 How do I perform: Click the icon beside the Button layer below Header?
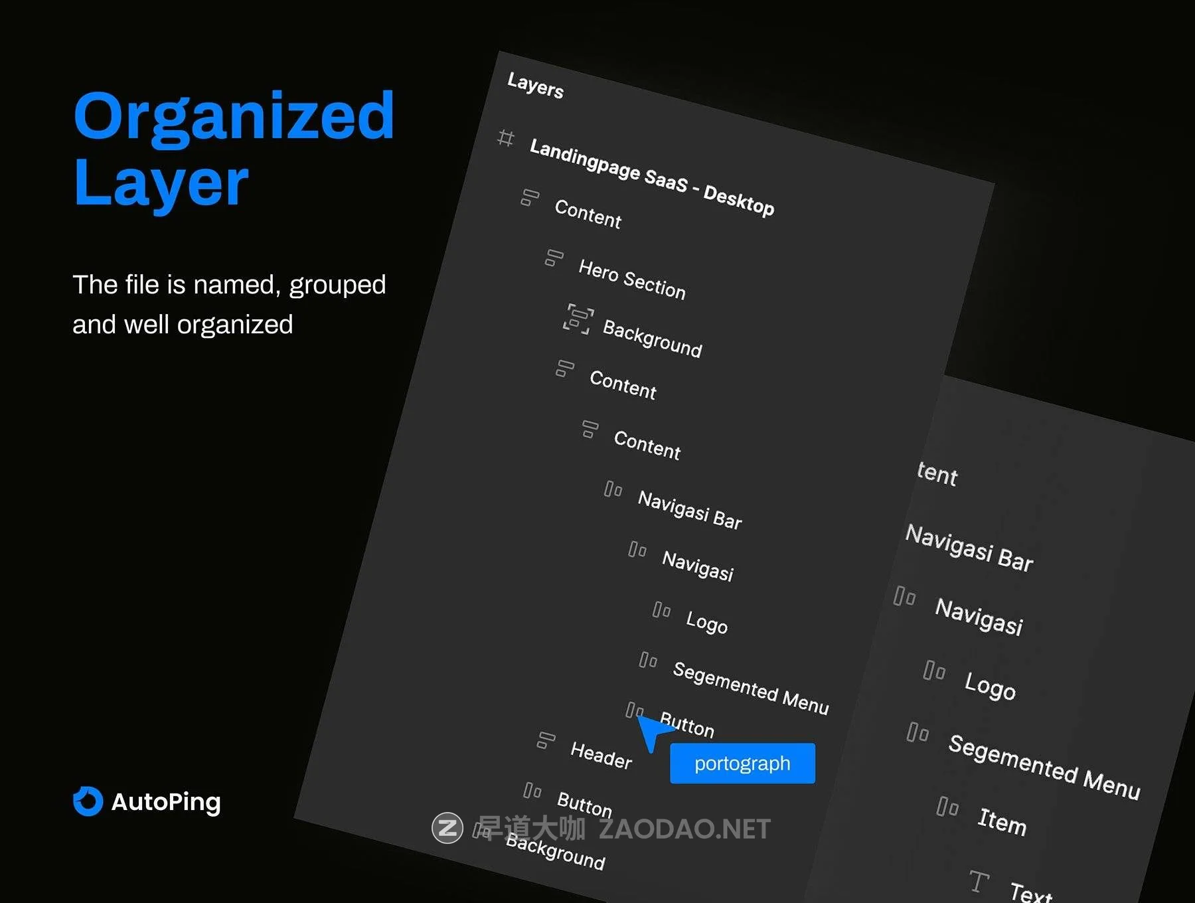coord(532,791)
